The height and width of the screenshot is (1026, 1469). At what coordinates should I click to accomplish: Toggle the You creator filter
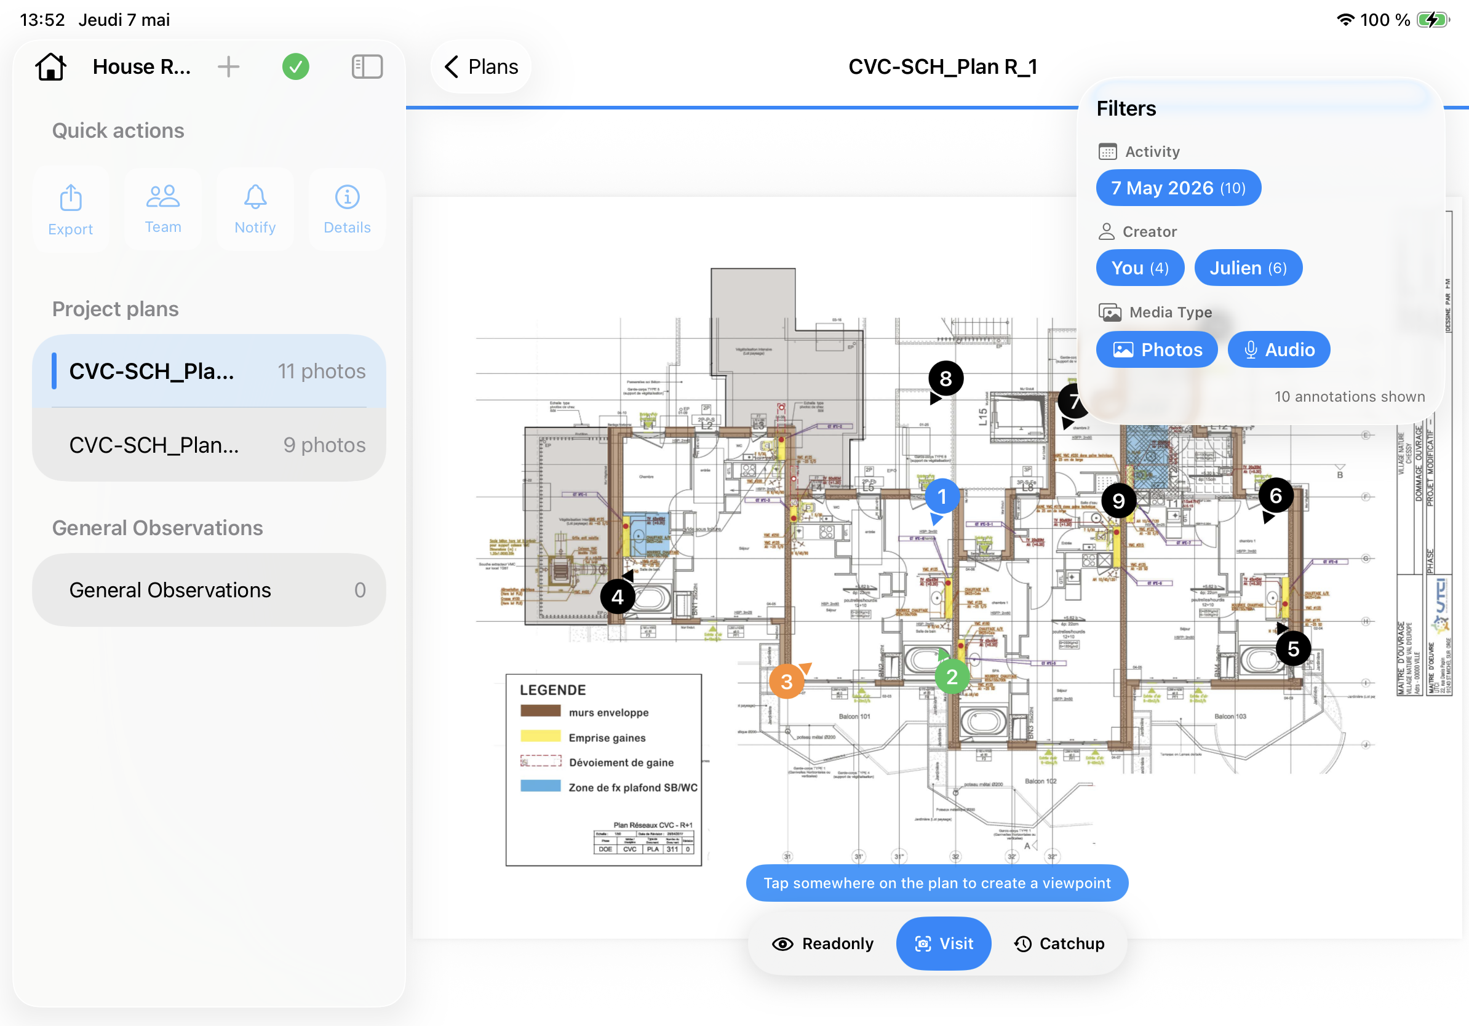tap(1140, 268)
